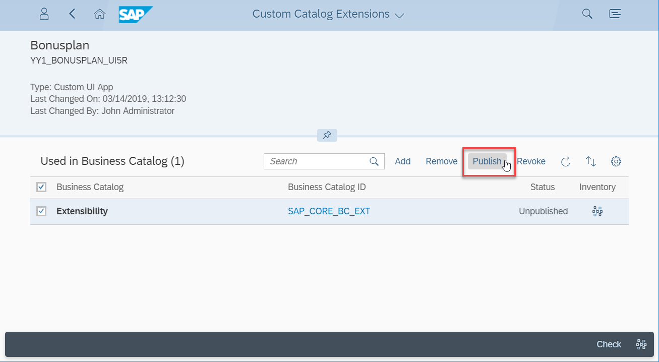
Task: Focus the Search input field
Action: click(324, 161)
